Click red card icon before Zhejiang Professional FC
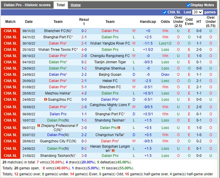220x178 pixels. (x=39, y=126)
